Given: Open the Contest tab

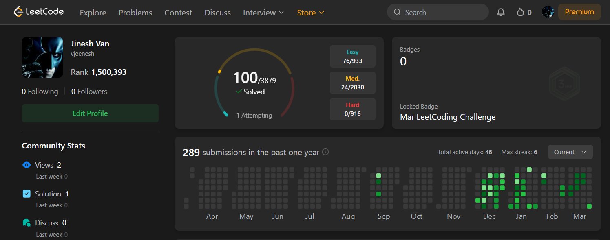Looking at the screenshot, I should (x=178, y=13).
